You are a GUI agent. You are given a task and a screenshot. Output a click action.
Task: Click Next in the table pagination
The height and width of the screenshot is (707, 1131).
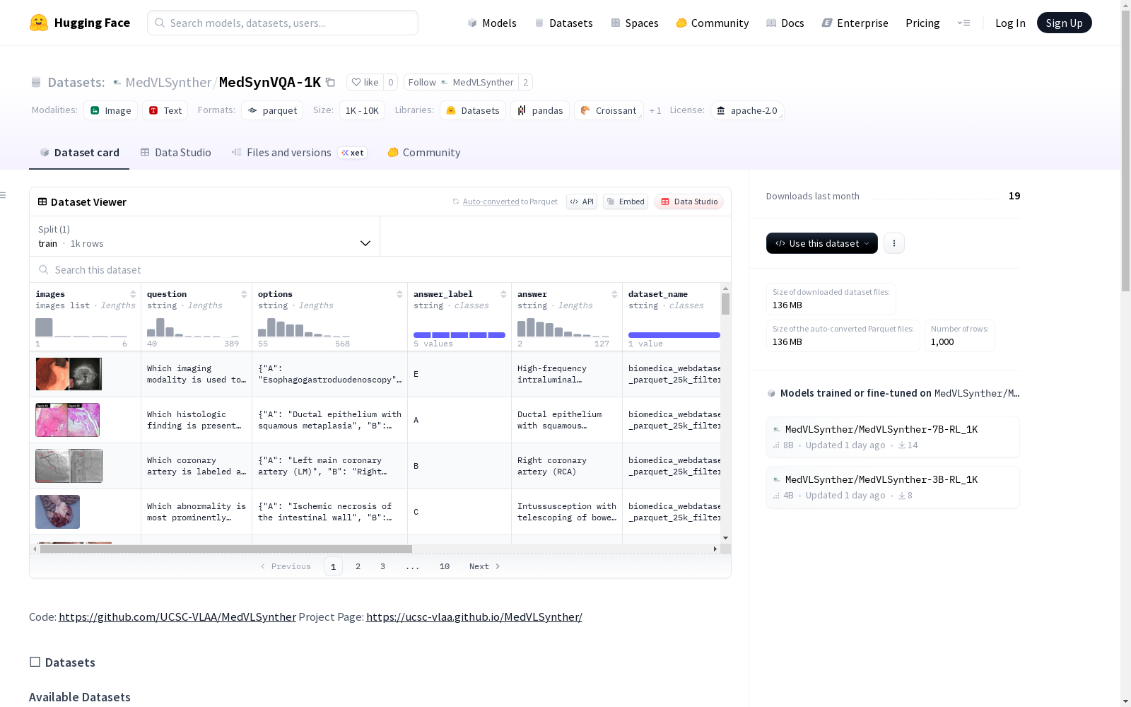pos(485,566)
